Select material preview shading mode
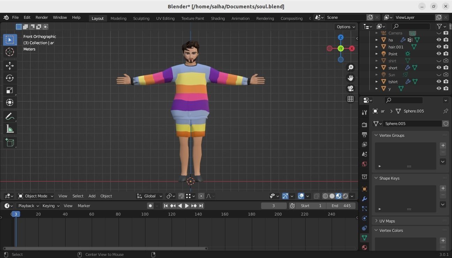Viewport: 452px width, 258px height. click(x=339, y=196)
